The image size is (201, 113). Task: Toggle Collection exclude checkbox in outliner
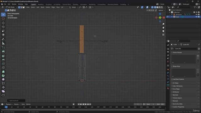coord(194,12)
